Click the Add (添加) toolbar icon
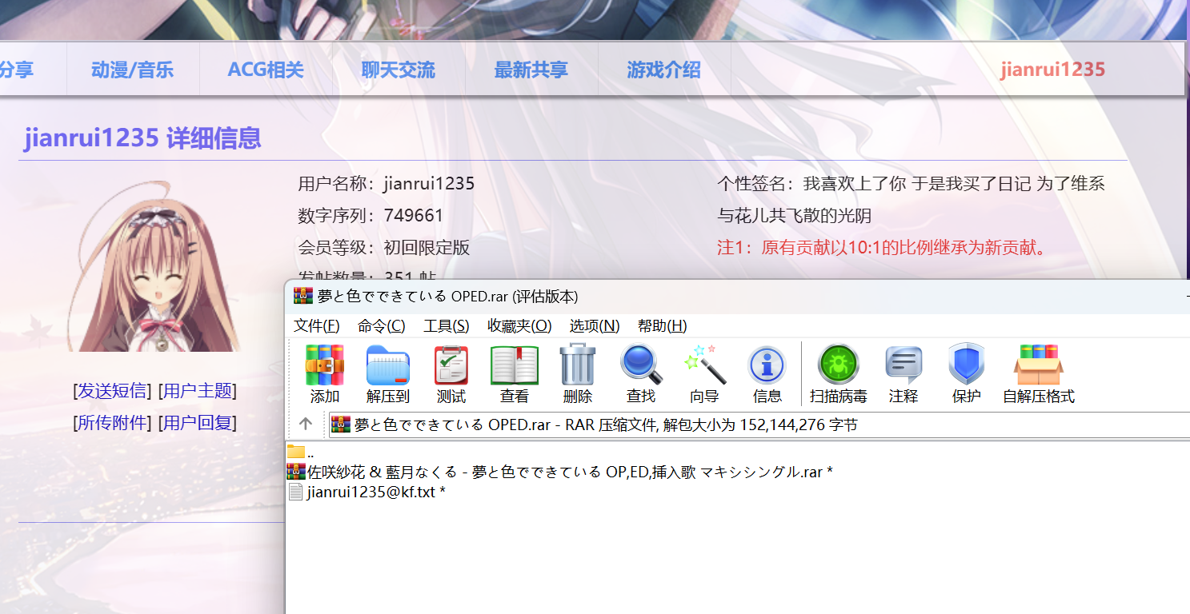Image resolution: width=1190 pixels, height=614 pixels. [x=324, y=366]
